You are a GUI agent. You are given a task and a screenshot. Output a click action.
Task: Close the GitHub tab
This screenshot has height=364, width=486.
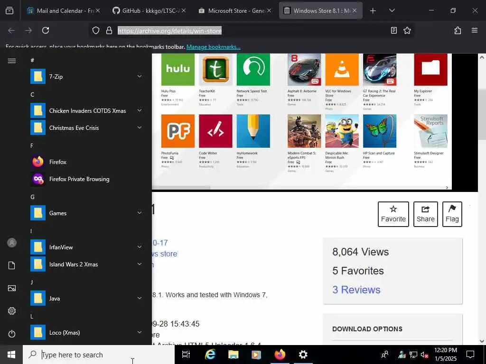[x=184, y=10]
